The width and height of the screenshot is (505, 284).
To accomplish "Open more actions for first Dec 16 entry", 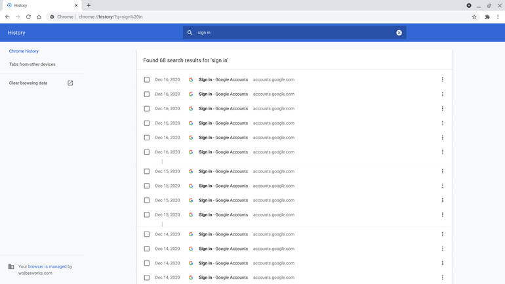I will (x=442, y=80).
